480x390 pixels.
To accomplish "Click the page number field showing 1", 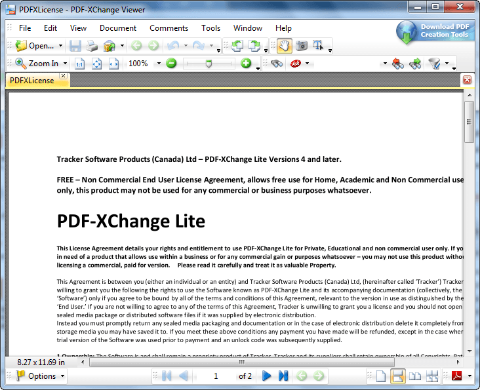I will click(x=216, y=376).
